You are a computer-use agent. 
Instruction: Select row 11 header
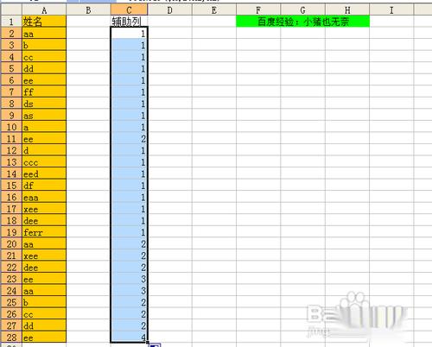pos(11,139)
